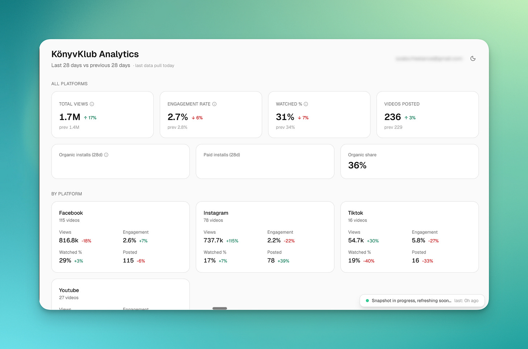Click the Organic share 36% card

(409, 161)
